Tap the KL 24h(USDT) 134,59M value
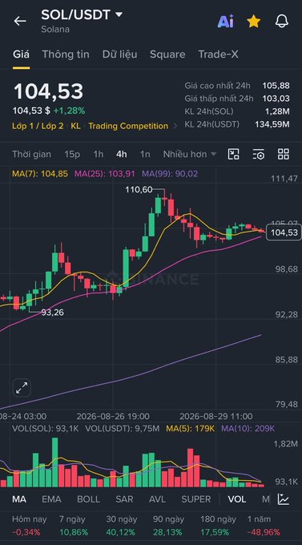Screen dimensions: 302x545 (x=272, y=124)
